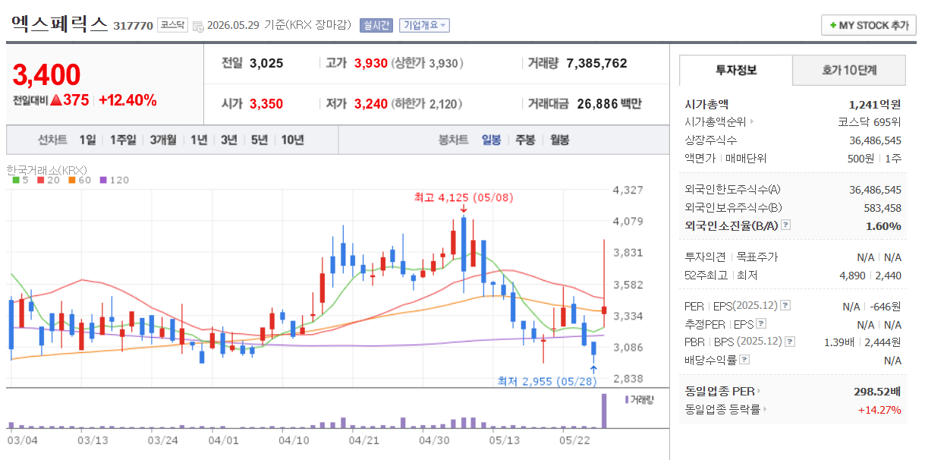This screenshot has width=925, height=460.
Task: Open help icon next to PBR BPS (2025.12)
Action: click(x=790, y=342)
